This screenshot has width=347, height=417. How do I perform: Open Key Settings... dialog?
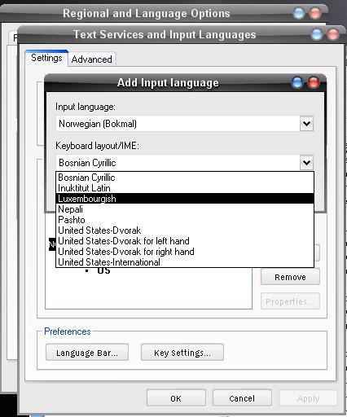pos(182,353)
